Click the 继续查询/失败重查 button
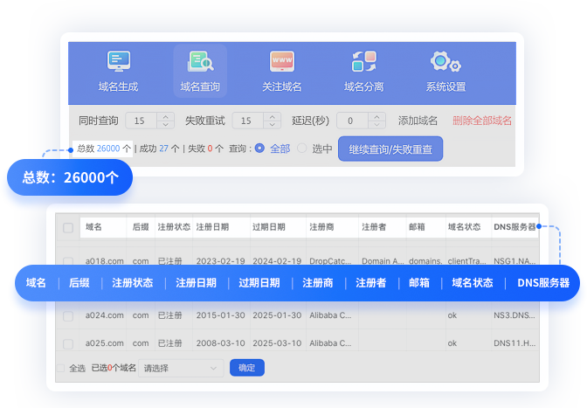Image resolution: width=587 pixels, height=408 pixels. coord(390,149)
